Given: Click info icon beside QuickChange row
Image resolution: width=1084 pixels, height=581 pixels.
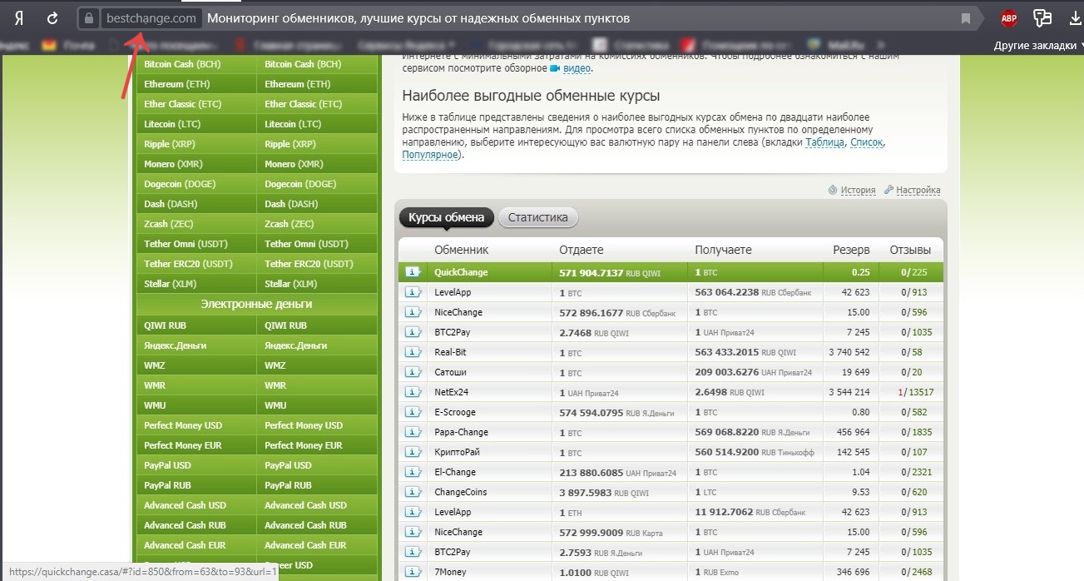Looking at the screenshot, I should tap(413, 272).
